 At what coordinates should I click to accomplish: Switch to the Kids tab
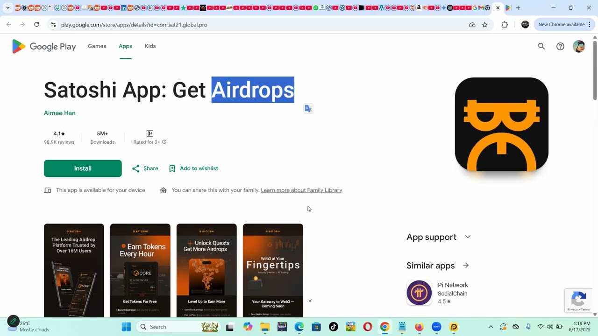coord(150,46)
